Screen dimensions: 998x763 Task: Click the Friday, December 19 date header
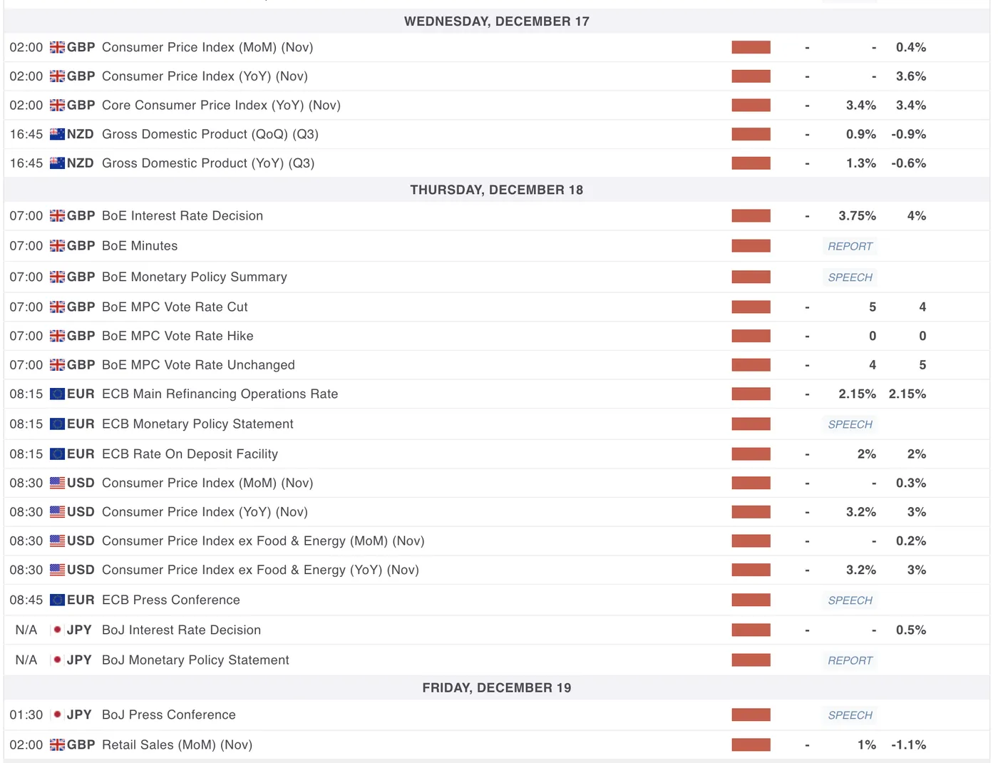(497, 687)
